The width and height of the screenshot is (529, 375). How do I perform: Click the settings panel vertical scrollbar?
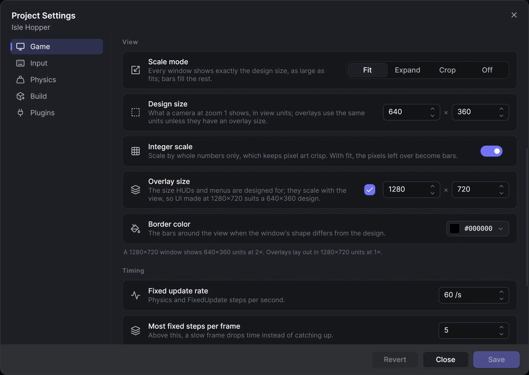tap(527, 217)
